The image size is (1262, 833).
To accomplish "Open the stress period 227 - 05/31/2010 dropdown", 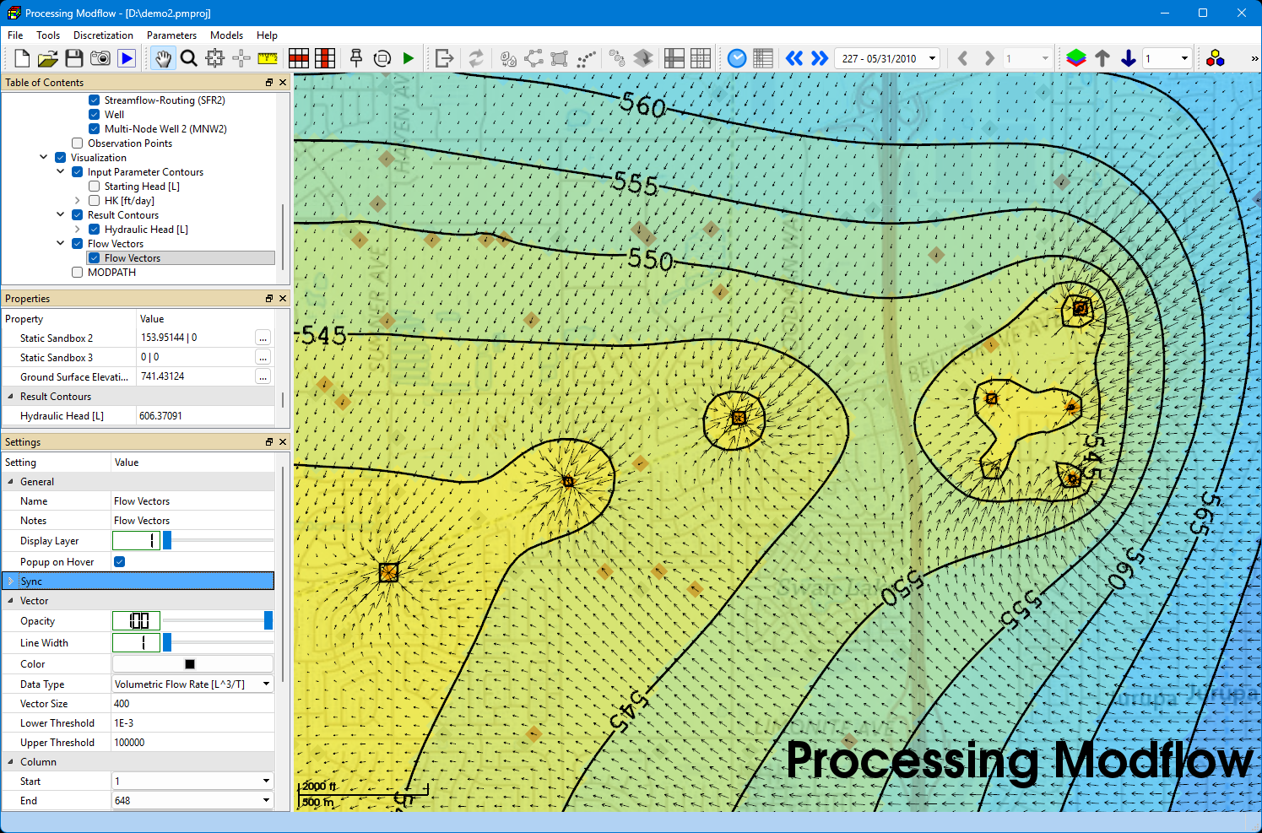I will pyautogui.click(x=888, y=58).
